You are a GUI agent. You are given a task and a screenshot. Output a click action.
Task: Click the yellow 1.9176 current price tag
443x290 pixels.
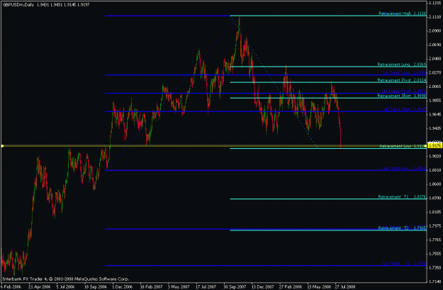coord(435,146)
